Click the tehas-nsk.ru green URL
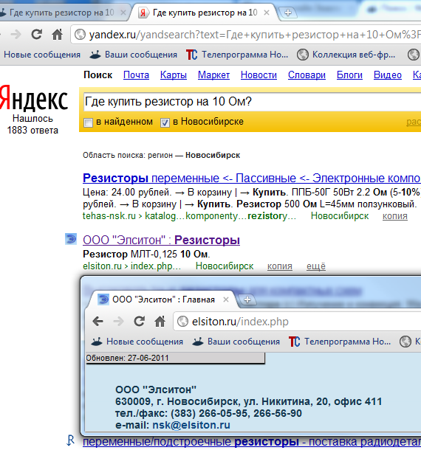The image size is (421, 450). coord(189,216)
